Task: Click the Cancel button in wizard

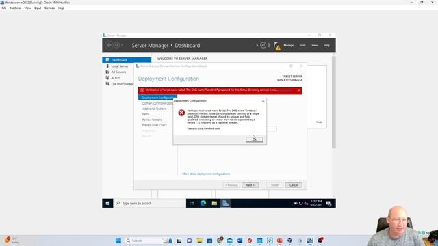Action: tap(294, 185)
